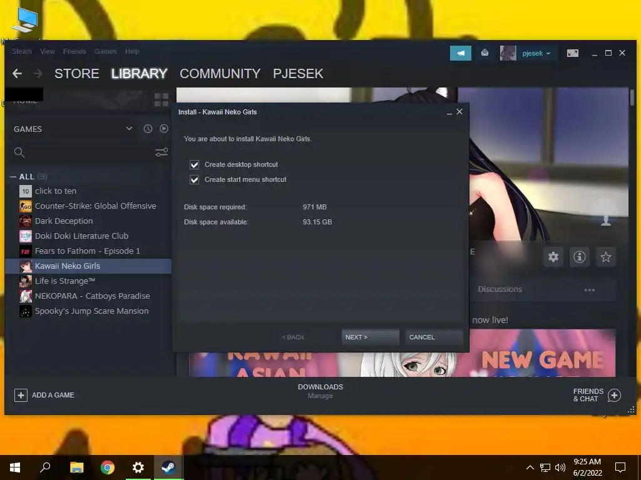Go to the COMMUNITY tab

(220, 74)
